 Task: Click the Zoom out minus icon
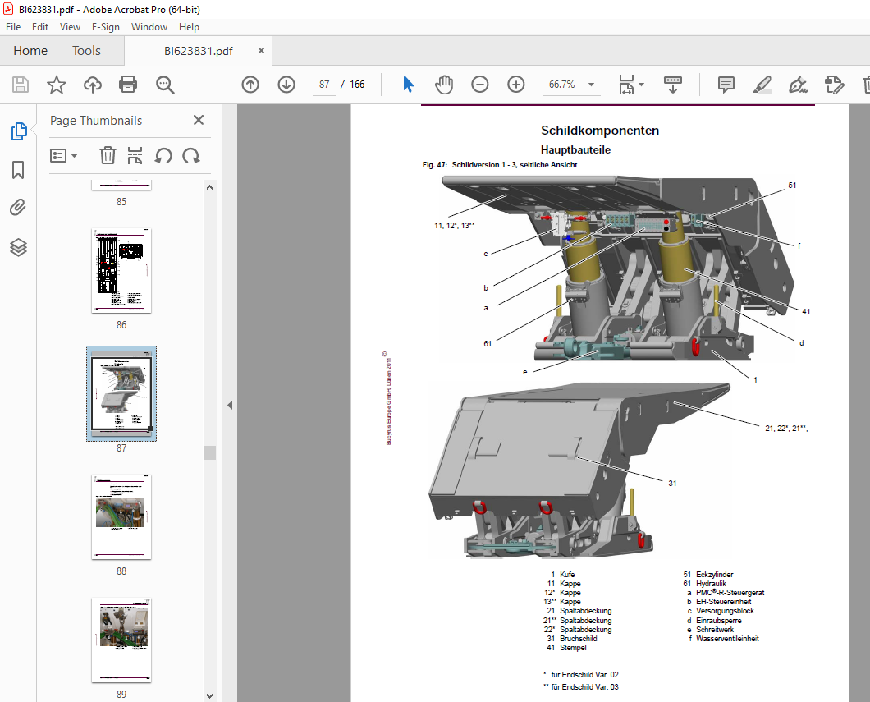[x=480, y=85]
